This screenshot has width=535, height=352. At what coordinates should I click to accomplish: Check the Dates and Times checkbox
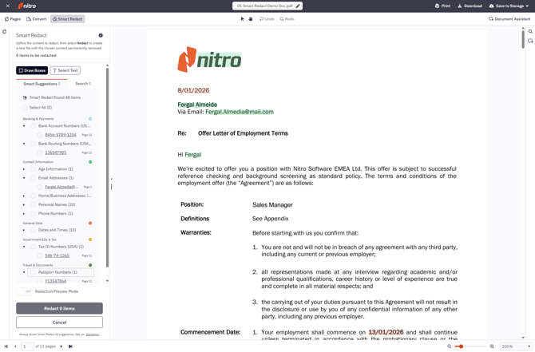[x=33, y=230]
